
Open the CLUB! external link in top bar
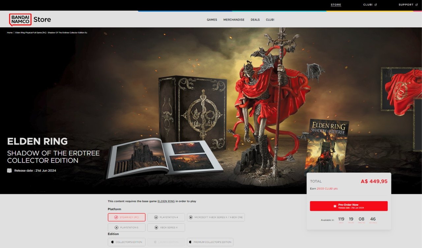coord(370,5)
